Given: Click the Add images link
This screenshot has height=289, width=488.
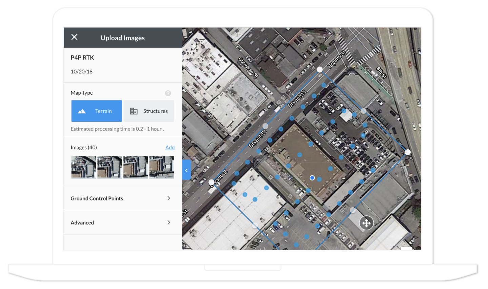Looking at the screenshot, I should coord(170,148).
